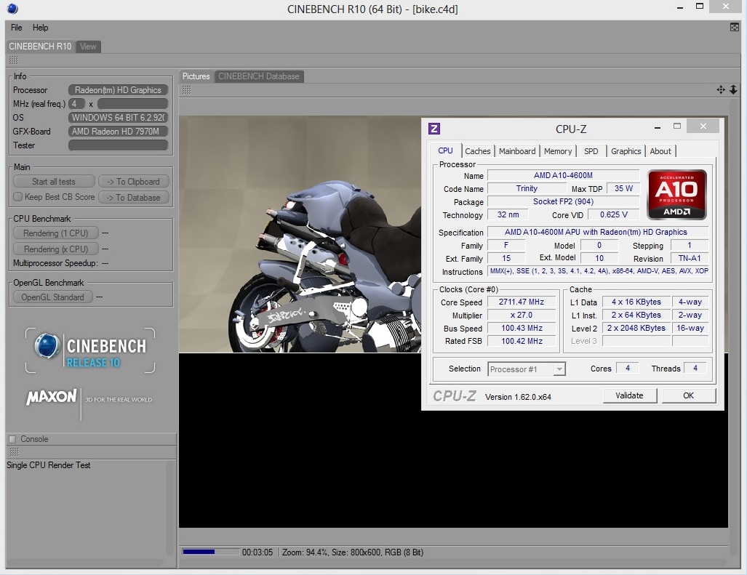Click the AMD A10 processor logo
The height and width of the screenshot is (575, 747).
click(676, 195)
